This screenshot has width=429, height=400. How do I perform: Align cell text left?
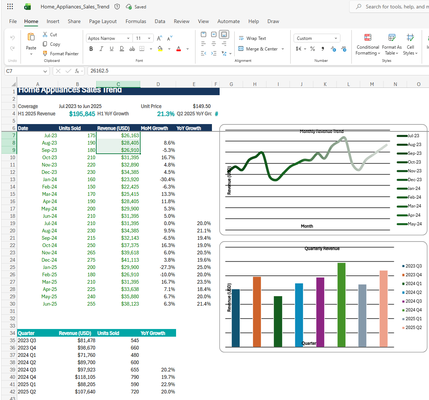[204, 44]
